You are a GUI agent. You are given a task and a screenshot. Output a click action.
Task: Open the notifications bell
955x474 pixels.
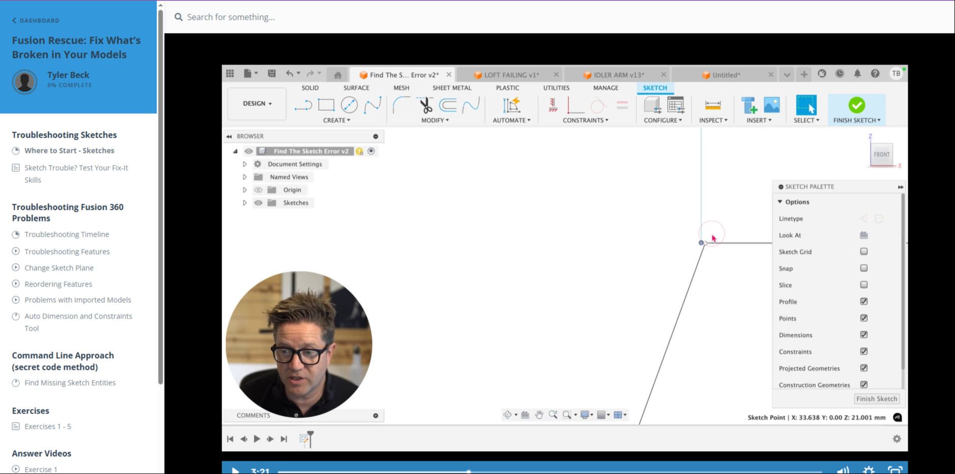tap(857, 74)
